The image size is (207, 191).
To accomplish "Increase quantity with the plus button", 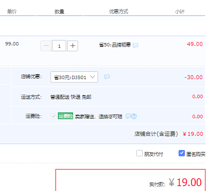I will coord(73,46).
